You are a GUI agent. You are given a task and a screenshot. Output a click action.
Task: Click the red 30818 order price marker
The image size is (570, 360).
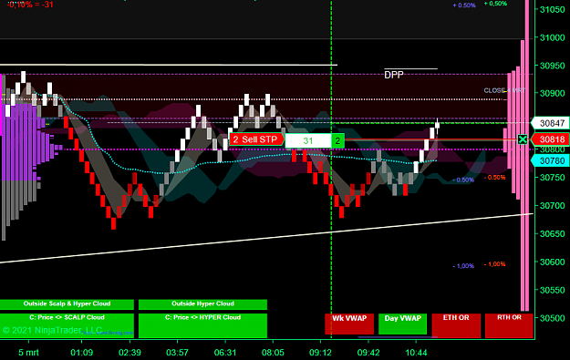[550, 139]
